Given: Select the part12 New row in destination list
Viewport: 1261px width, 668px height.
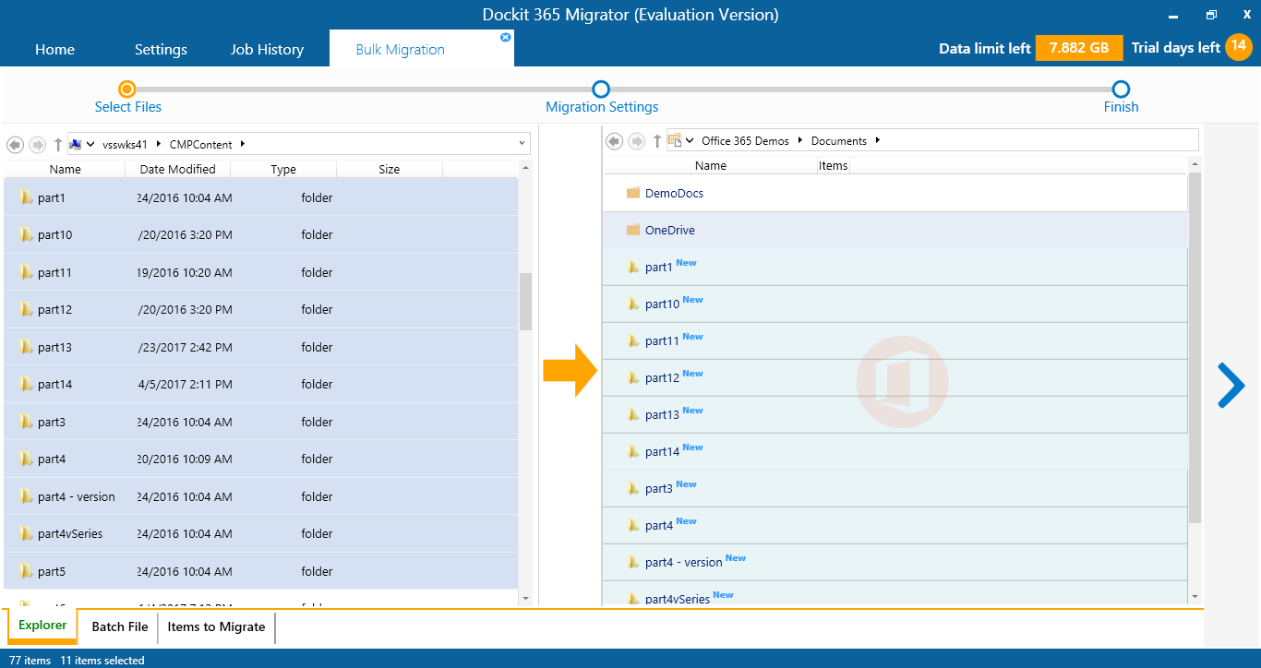Looking at the screenshot, I should [x=895, y=377].
